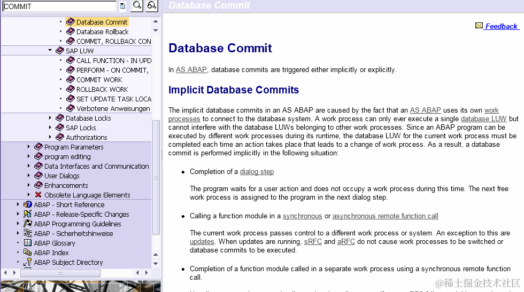Open the aRFC link
The height and width of the screenshot is (292, 524).
pos(346,242)
